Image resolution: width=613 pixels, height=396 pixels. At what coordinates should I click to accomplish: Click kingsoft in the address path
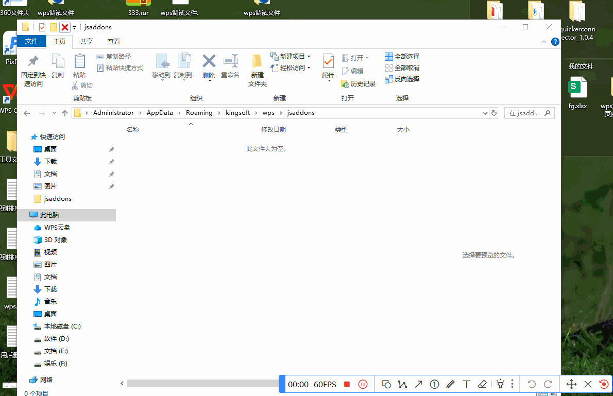pyautogui.click(x=237, y=113)
